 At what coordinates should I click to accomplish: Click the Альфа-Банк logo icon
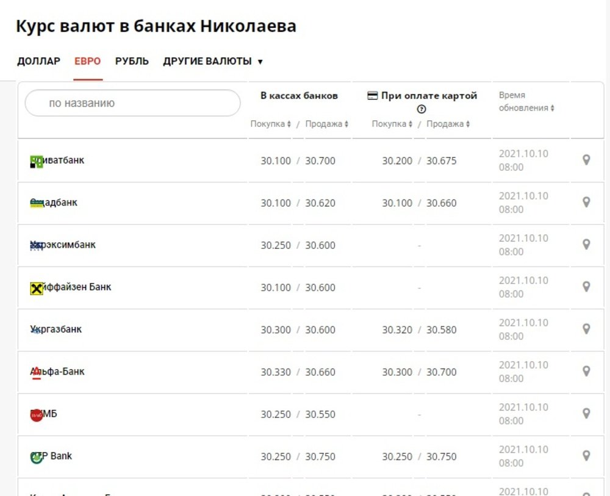coord(36,373)
